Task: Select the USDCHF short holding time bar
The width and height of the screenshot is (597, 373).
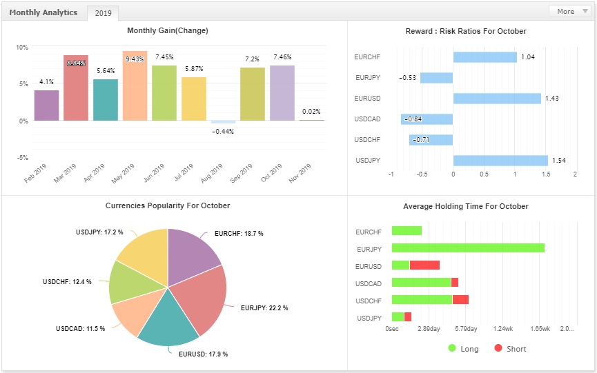Action: click(460, 300)
